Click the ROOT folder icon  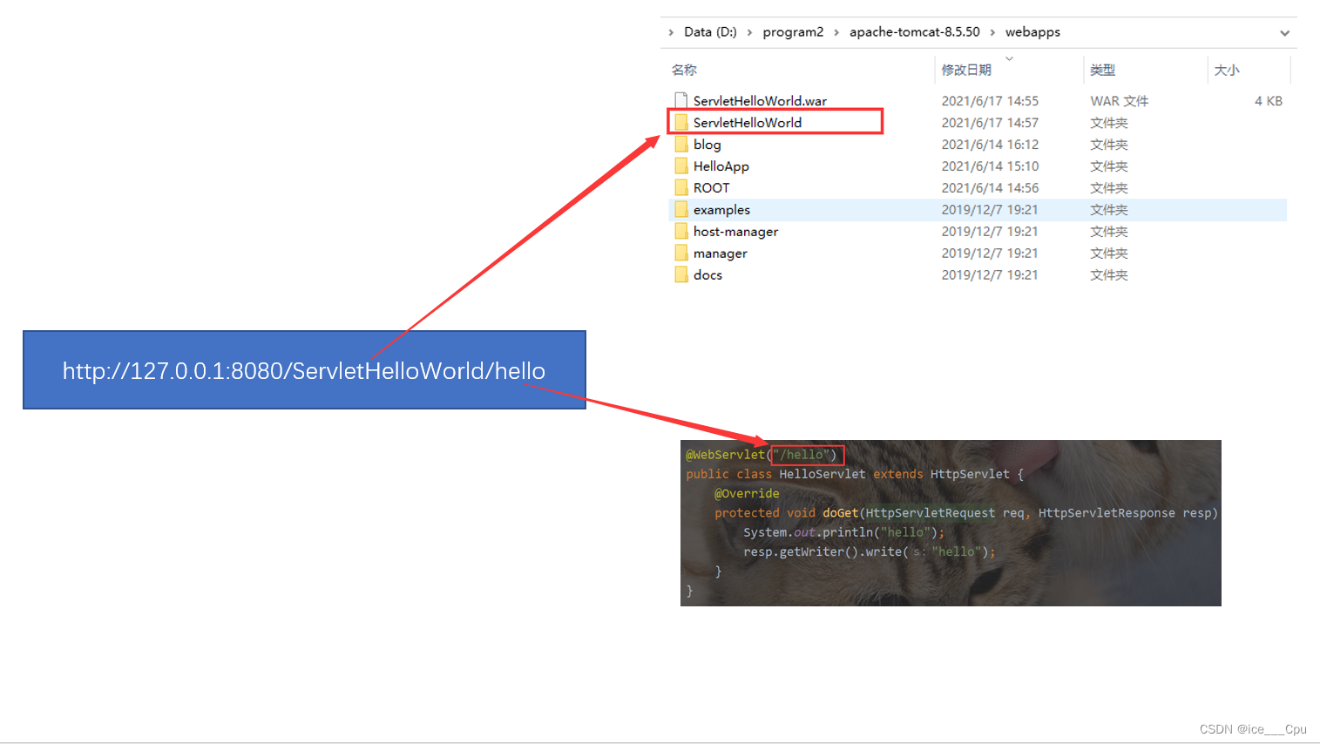681,187
